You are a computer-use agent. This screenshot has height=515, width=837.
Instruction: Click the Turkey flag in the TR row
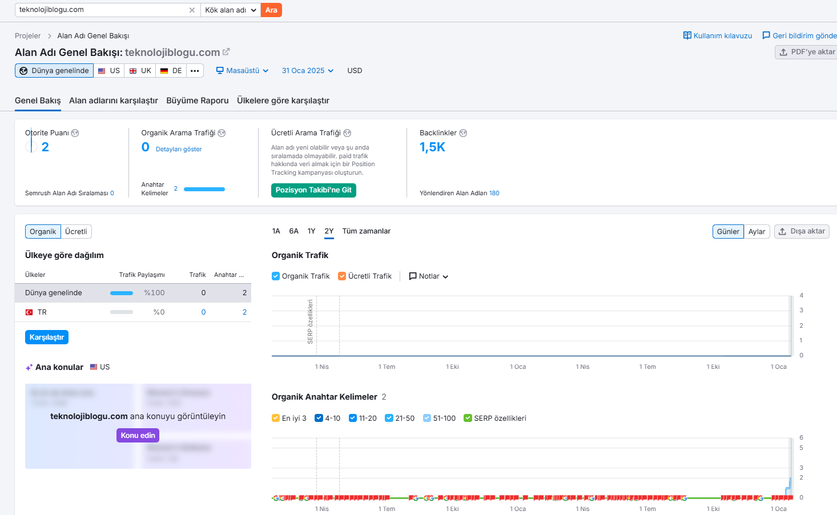(x=29, y=312)
